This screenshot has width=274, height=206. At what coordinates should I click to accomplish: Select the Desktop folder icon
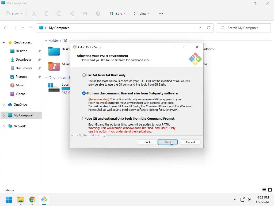click(54, 51)
